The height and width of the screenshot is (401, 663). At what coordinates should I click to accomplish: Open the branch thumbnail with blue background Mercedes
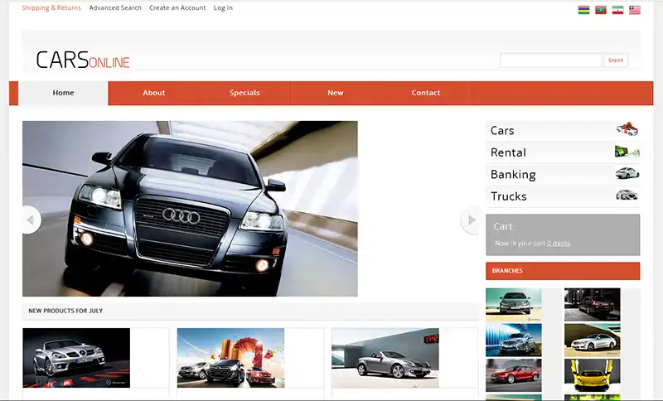click(513, 341)
